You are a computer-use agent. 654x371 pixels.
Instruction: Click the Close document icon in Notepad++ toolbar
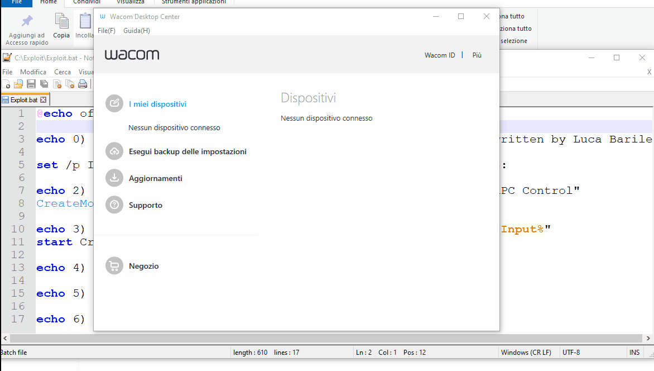[57, 84]
